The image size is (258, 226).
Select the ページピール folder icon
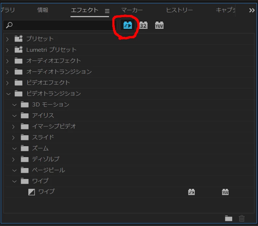tap(25, 170)
